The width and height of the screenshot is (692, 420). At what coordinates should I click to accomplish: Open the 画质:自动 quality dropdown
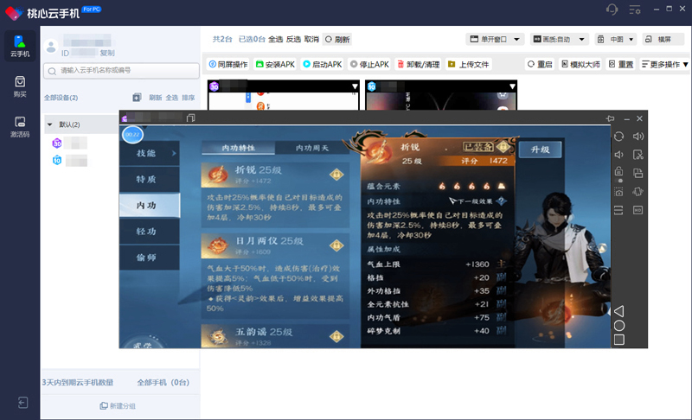[559, 39]
